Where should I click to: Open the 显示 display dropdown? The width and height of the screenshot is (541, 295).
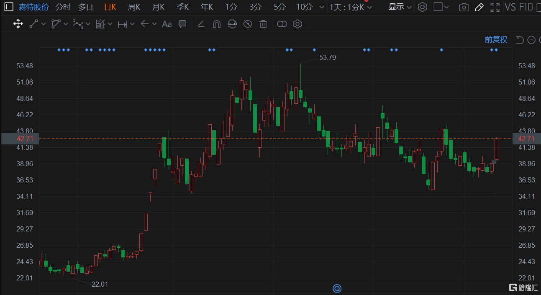tap(400, 7)
